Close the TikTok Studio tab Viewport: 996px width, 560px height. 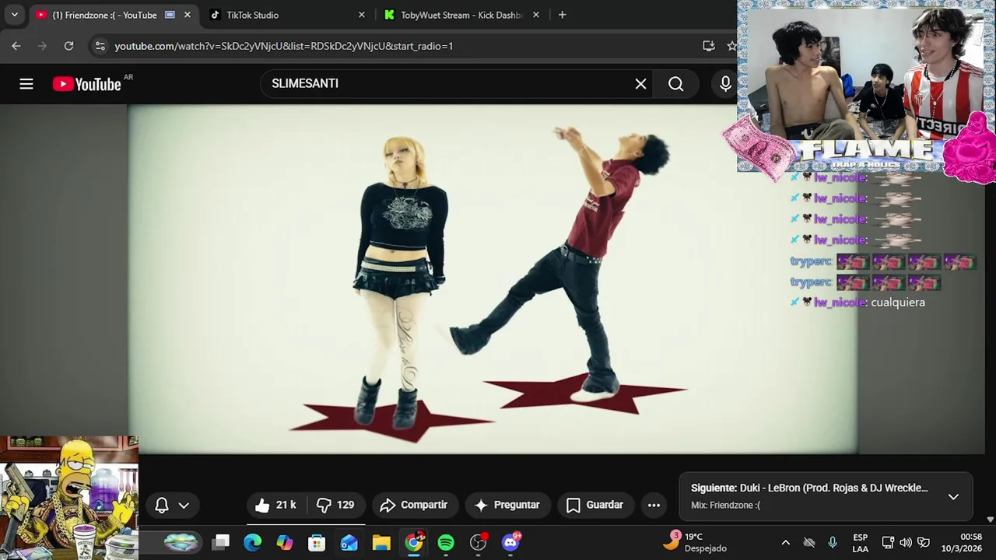coord(361,15)
